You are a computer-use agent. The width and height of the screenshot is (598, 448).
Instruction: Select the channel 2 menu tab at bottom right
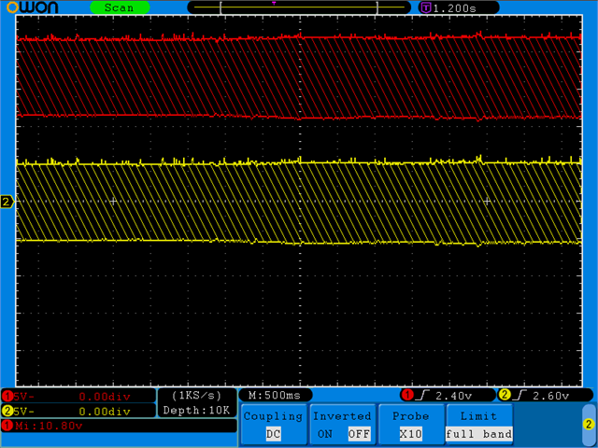588,424
